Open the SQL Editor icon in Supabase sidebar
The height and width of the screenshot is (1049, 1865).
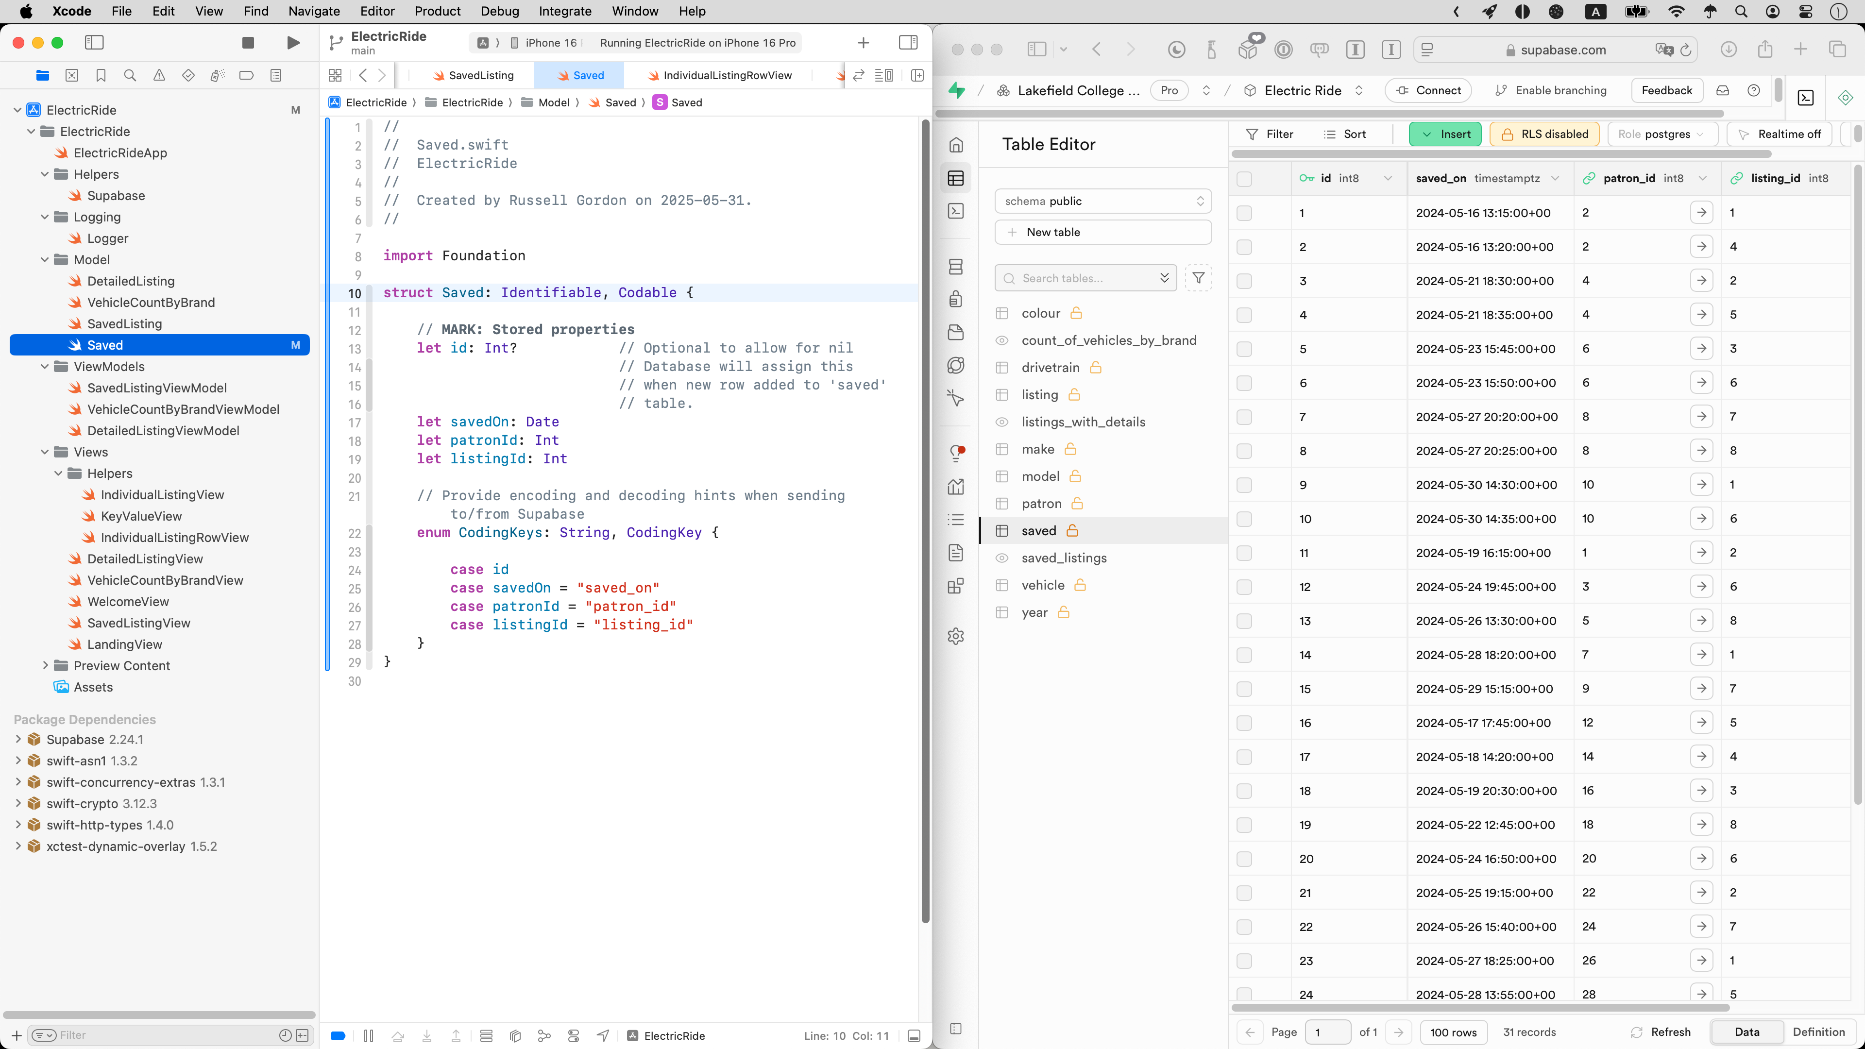[956, 211]
